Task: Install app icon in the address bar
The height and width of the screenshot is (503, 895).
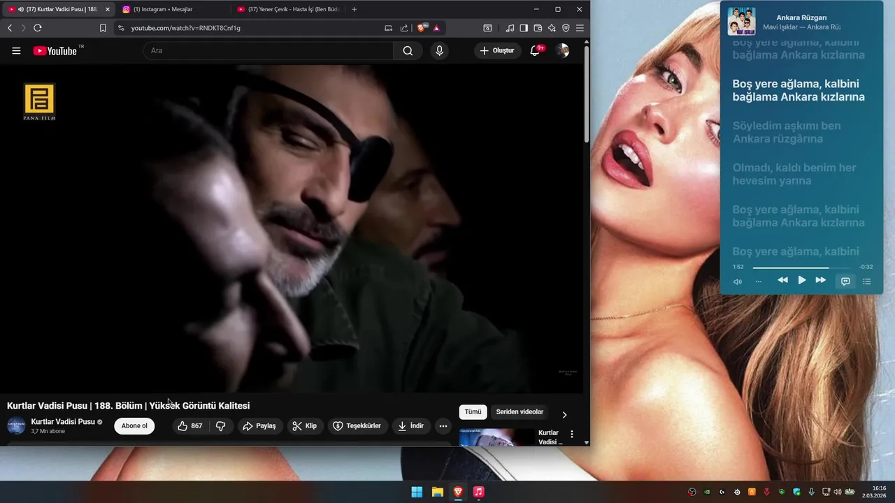Action: pos(388,28)
